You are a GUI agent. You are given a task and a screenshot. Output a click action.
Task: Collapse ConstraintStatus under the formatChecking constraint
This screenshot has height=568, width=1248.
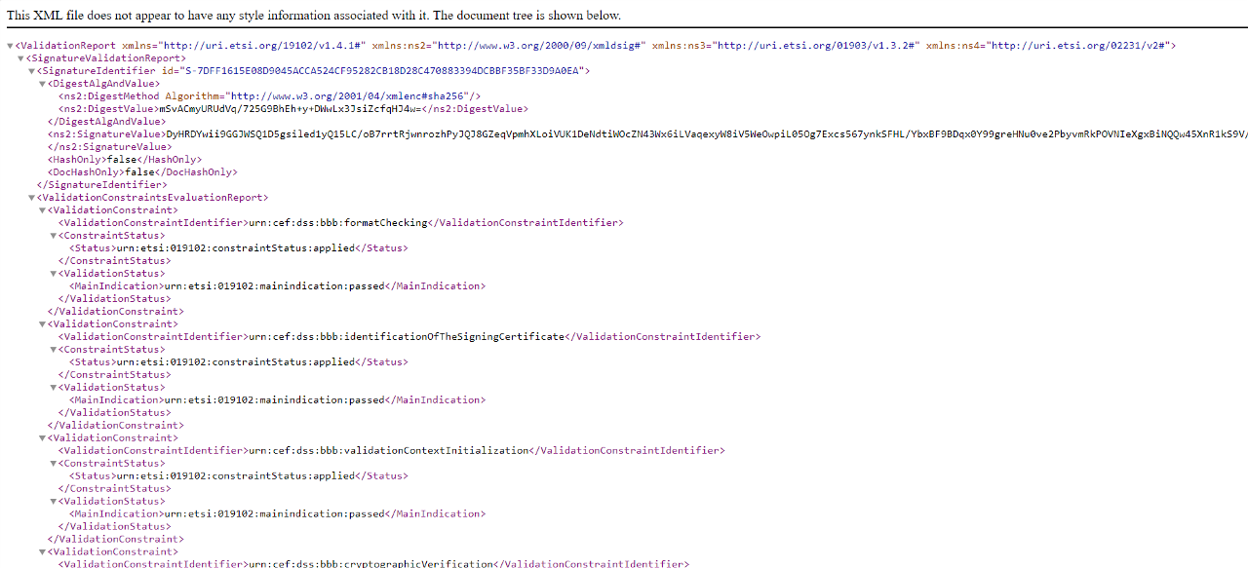point(54,236)
